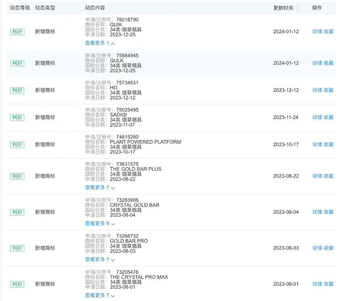Open 详情 for THE CRYSTAL PRO MAX row
The width and height of the screenshot is (339, 301).
click(317, 284)
